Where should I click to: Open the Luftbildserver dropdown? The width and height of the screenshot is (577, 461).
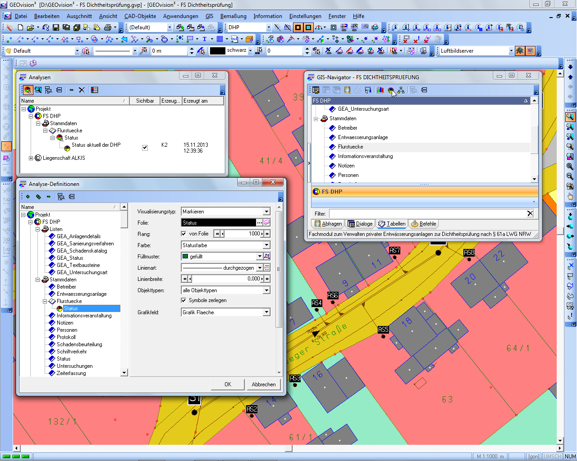511,51
